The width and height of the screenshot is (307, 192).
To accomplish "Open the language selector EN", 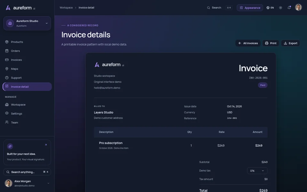I will point(270,8).
